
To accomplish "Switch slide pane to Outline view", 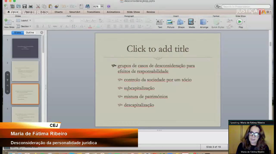I will [30, 33].
